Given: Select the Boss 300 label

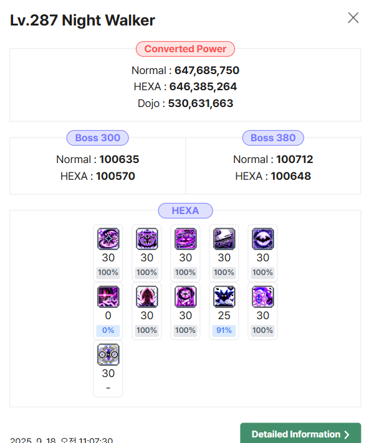Looking at the screenshot, I should [98, 138].
